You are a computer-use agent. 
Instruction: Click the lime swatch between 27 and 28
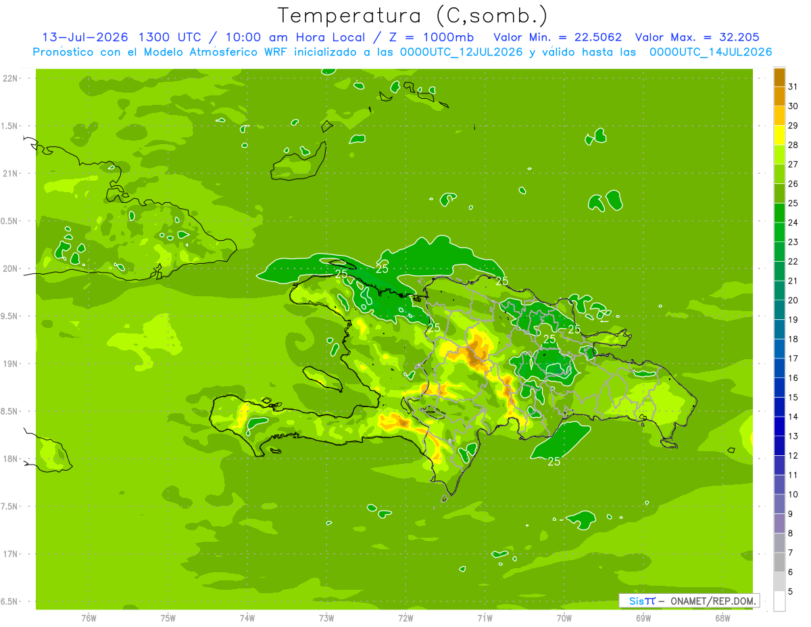point(779,154)
